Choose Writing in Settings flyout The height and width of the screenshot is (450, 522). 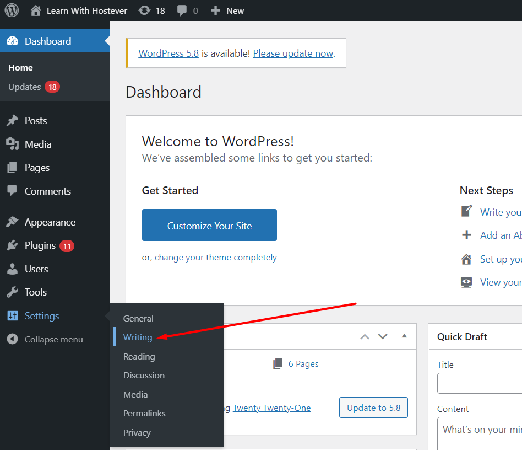click(138, 337)
